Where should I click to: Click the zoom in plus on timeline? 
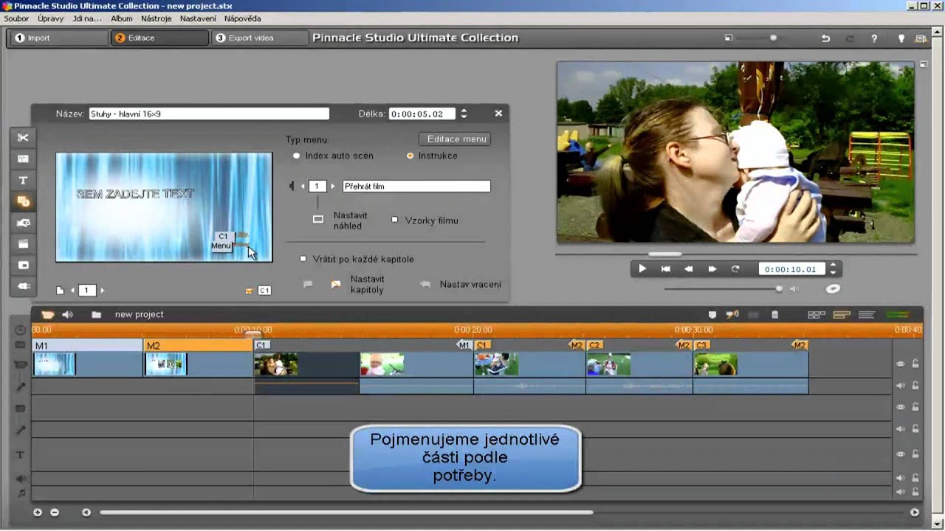click(38, 512)
